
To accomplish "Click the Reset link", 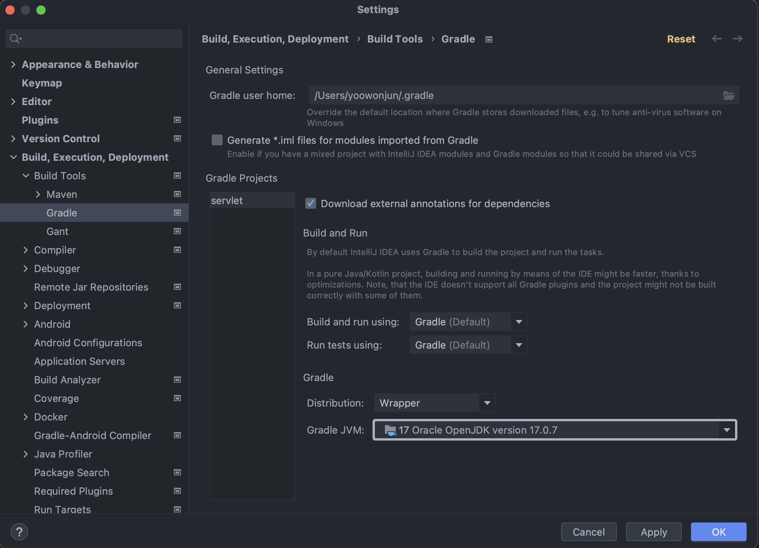I will [681, 39].
